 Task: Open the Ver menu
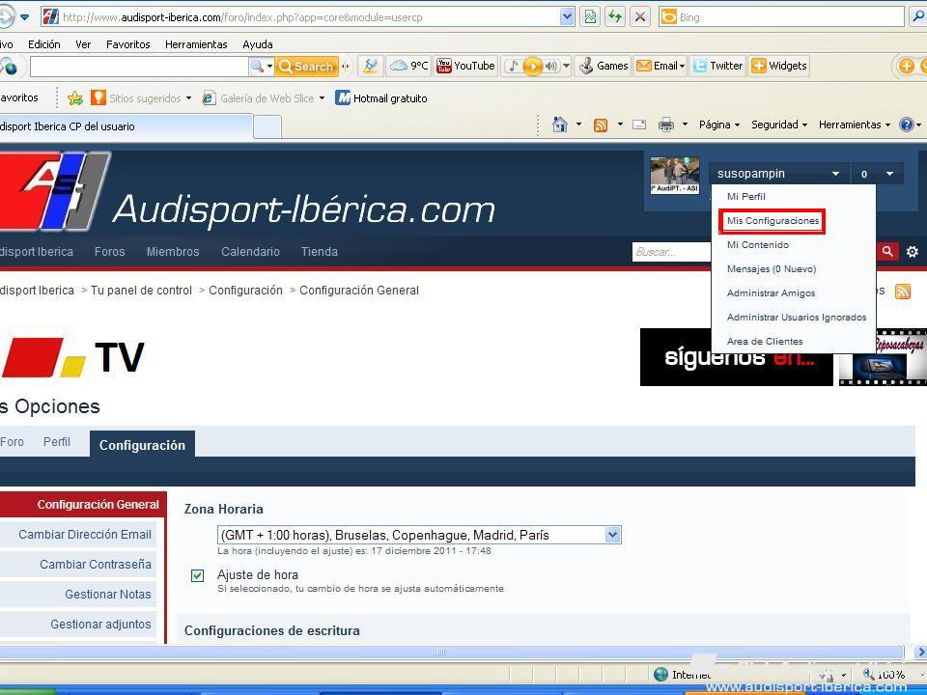point(83,44)
